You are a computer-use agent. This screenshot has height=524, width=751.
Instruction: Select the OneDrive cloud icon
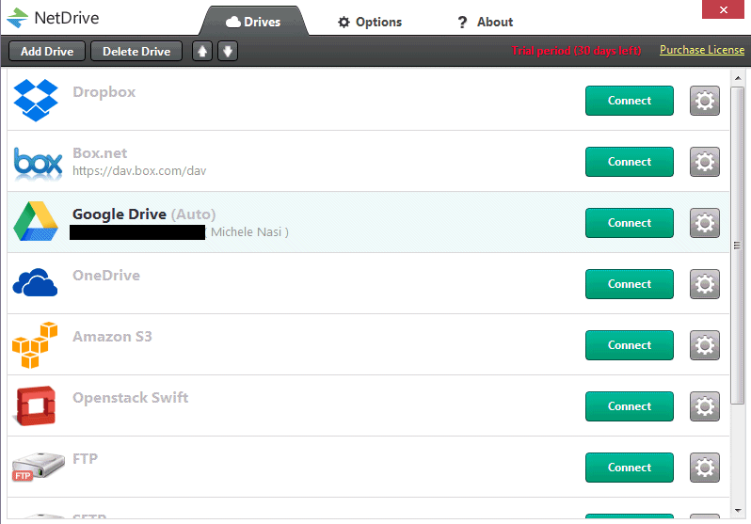[x=35, y=282]
